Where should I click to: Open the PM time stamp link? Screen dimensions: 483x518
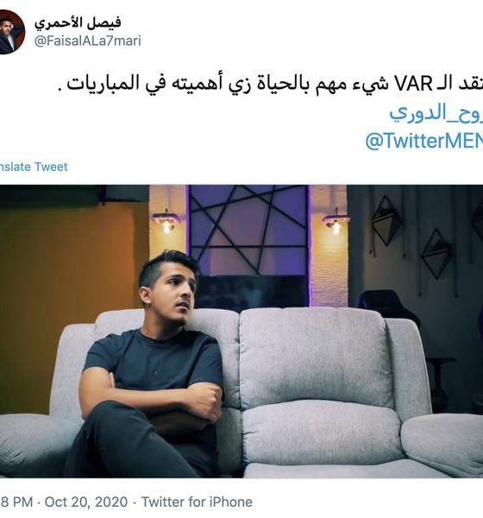click(16, 502)
